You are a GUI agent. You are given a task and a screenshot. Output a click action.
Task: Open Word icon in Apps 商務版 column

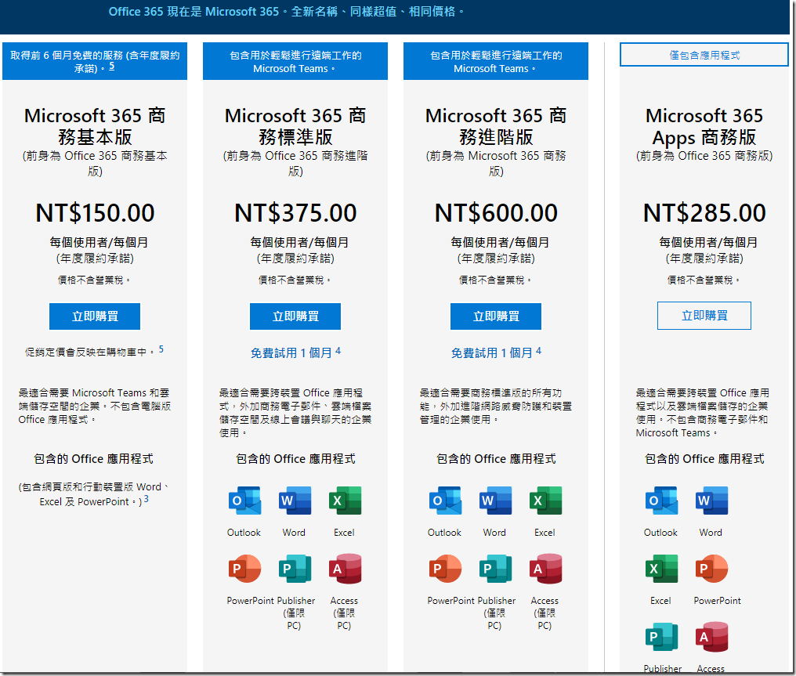coord(711,501)
